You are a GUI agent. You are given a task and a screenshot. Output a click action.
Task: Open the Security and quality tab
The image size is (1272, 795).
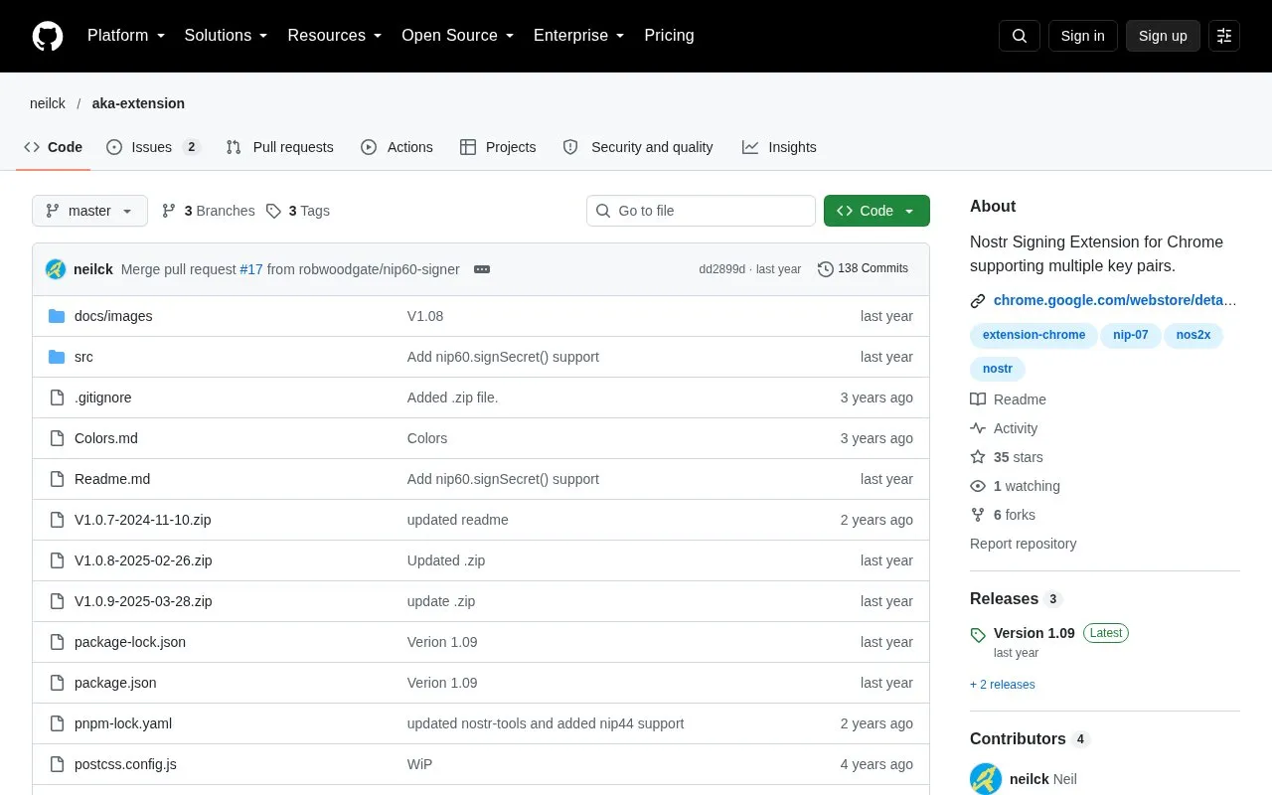[x=638, y=147]
